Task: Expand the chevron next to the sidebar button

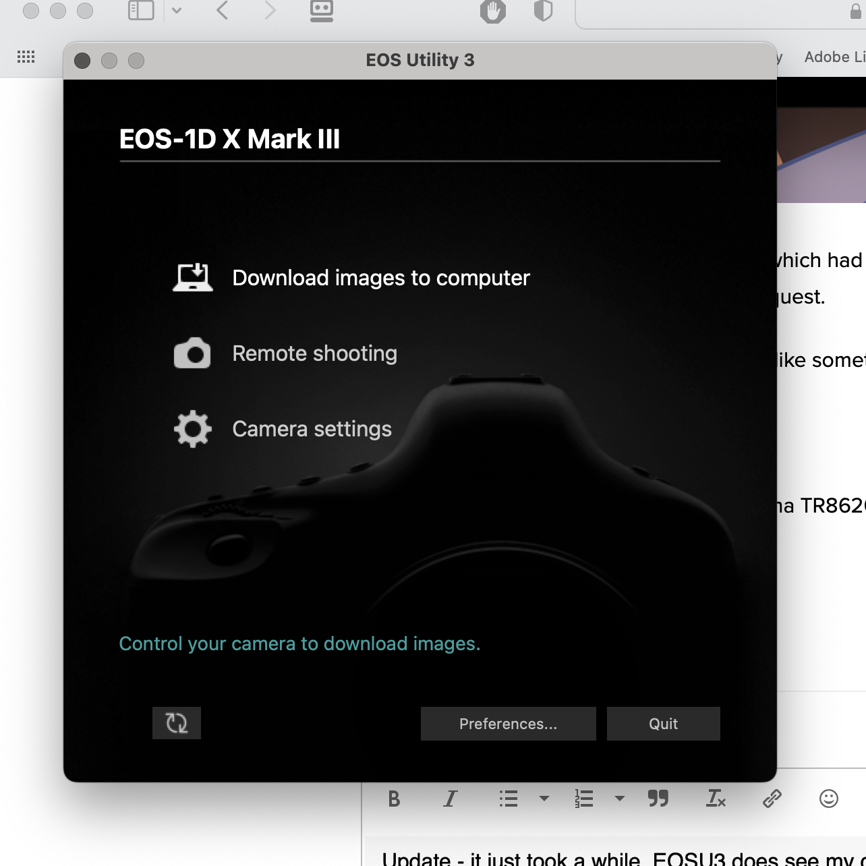Action: 177,11
